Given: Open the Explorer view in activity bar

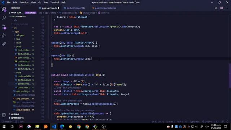Looking at the screenshot, I should pos(4,9).
